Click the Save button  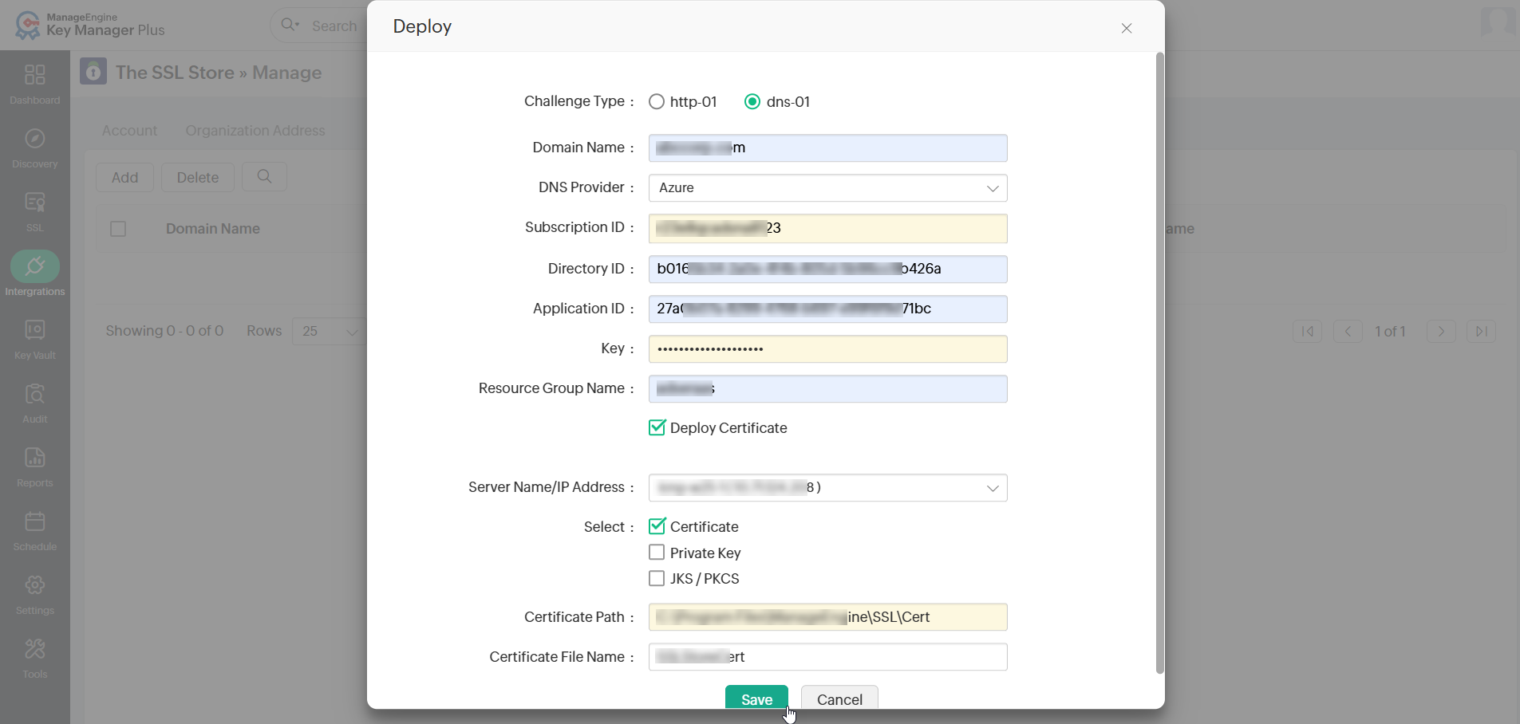coord(756,697)
